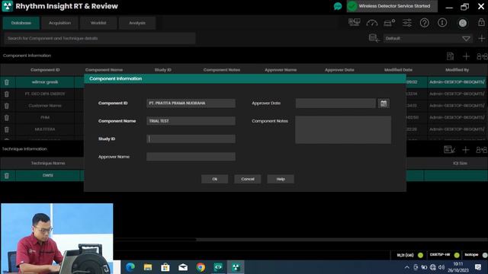Open the gauge calibration check icon

pos(372,23)
